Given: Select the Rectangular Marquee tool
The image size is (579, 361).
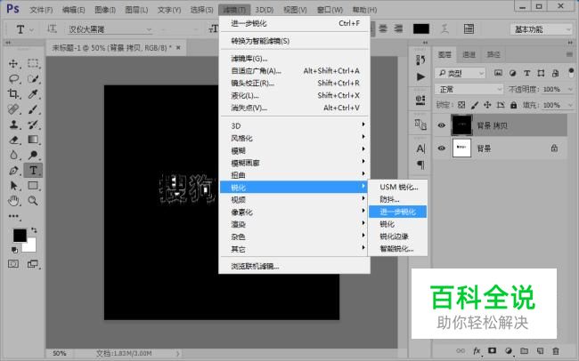Looking at the screenshot, I should tap(33, 63).
